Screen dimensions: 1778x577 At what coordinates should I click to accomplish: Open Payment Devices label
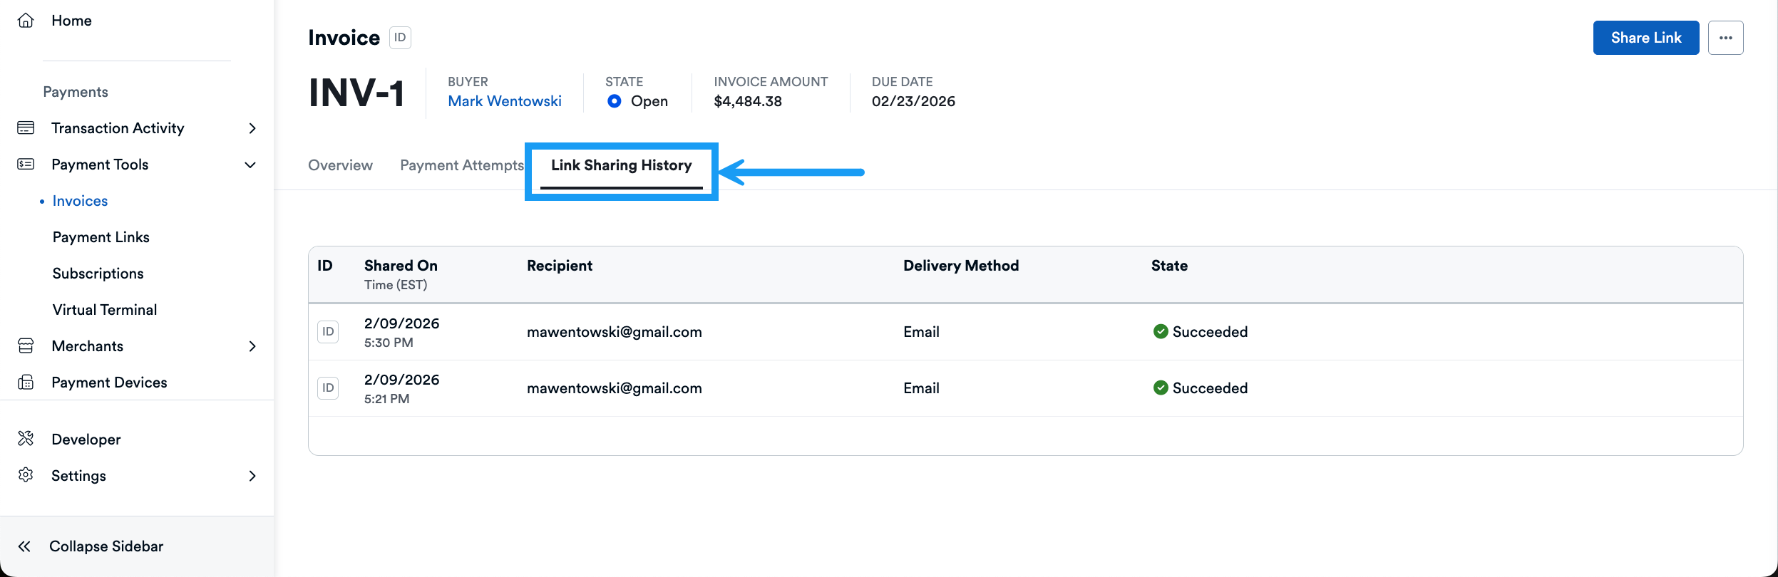[x=109, y=383]
